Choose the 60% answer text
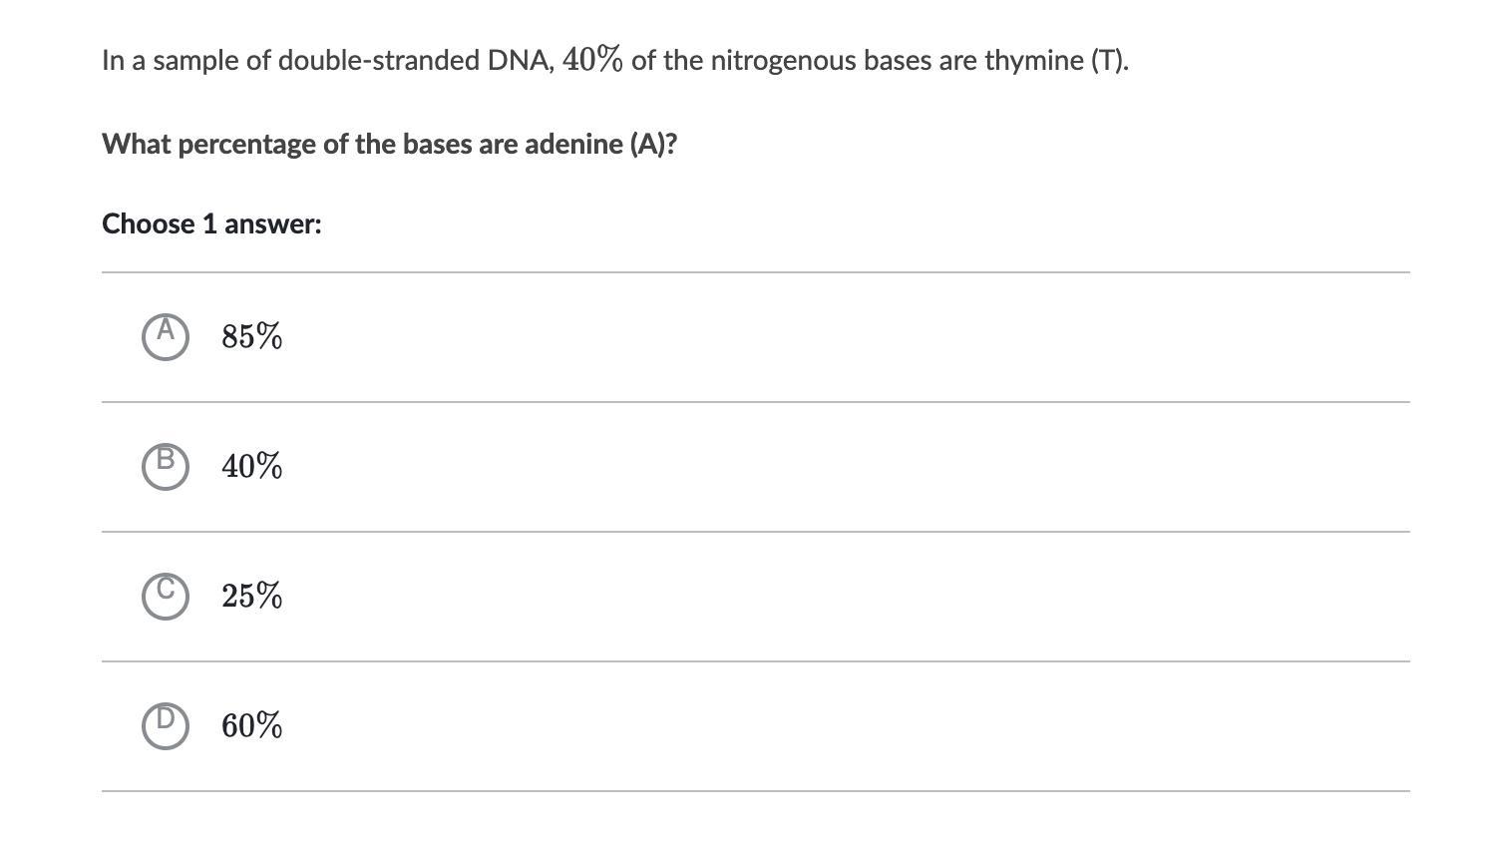 tap(252, 725)
